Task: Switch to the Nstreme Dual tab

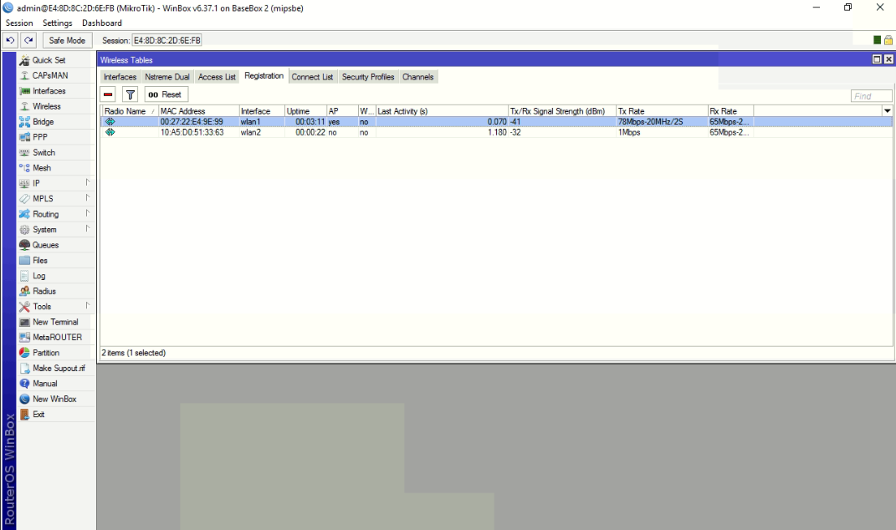Action: click(166, 77)
